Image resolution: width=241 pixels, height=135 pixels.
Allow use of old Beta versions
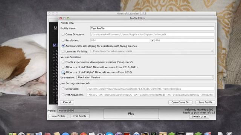63,67
